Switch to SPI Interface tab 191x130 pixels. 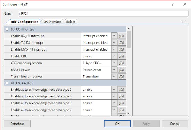[x=52, y=22]
